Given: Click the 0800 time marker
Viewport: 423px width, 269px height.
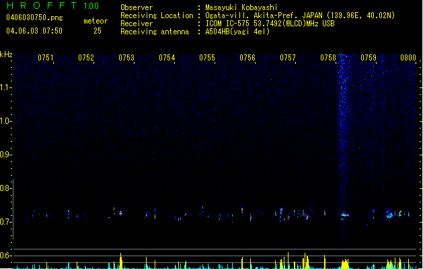Looking at the screenshot, I should pos(408,58).
